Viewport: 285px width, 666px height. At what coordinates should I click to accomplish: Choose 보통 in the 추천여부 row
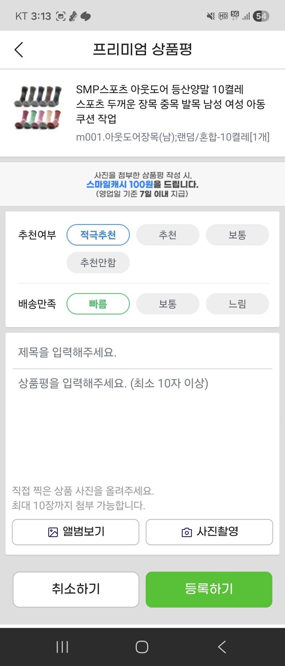[x=237, y=235]
